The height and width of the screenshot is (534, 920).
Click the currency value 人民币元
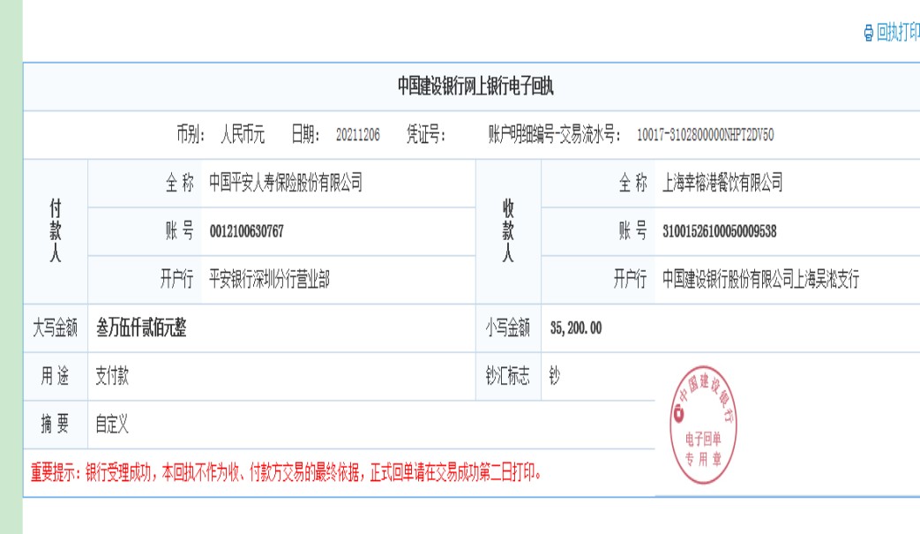tap(243, 135)
